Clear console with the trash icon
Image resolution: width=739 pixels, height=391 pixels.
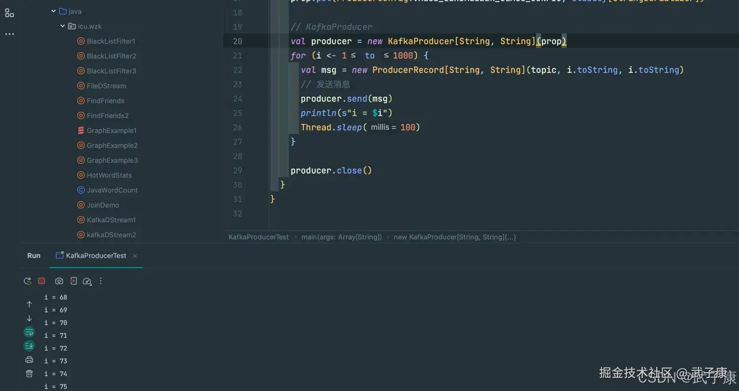coord(29,374)
